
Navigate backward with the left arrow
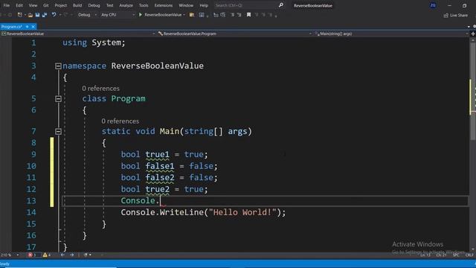(x=62, y=255)
